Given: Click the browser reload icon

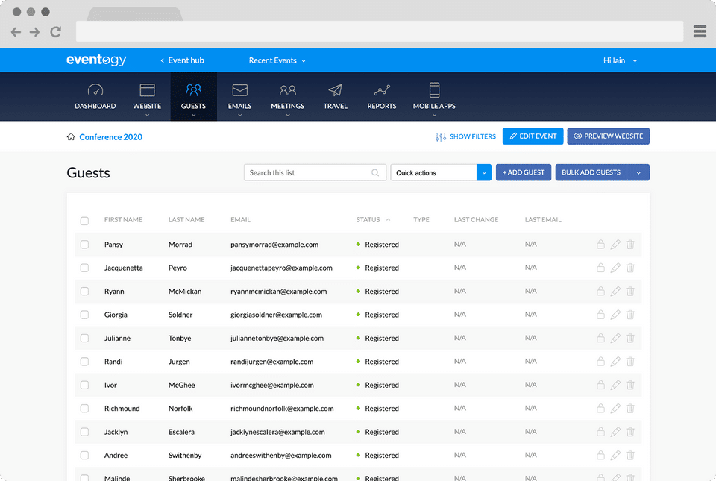Looking at the screenshot, I should [x=56, y=31].
